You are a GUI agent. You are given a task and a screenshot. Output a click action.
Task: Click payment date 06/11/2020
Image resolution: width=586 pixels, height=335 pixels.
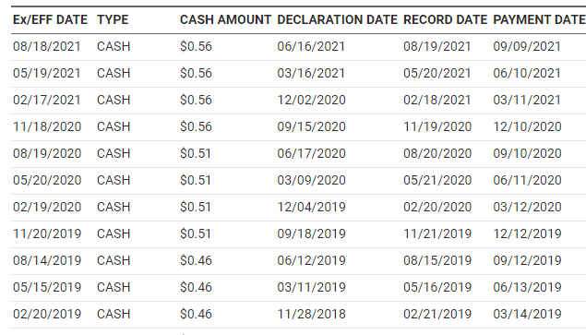click(527, 180)
